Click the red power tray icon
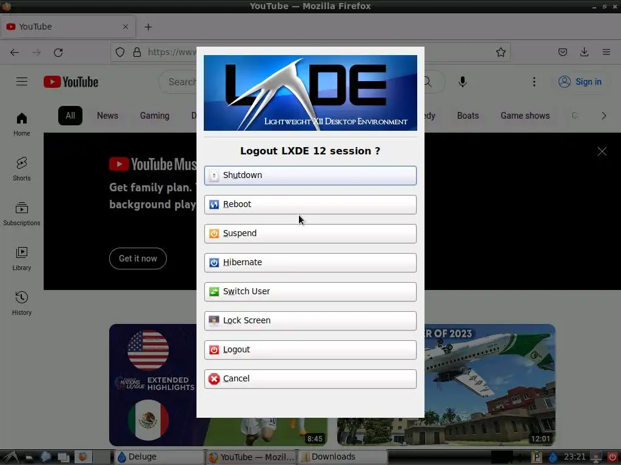The image size is (621, 465). [x=613, y=457]
